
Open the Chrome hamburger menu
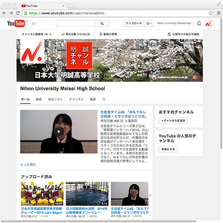pyautogui.click(x=219, y=13)
